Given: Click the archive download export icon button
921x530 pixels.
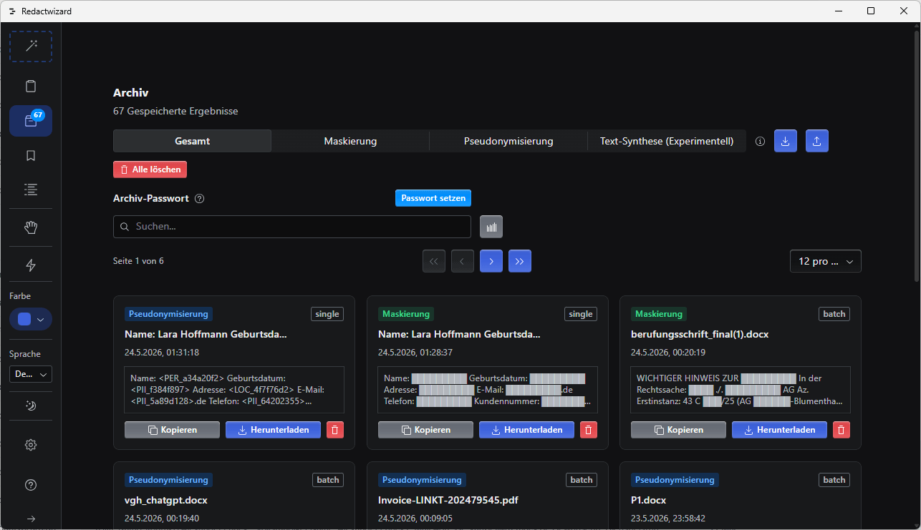Looking at the screenshot, I should coord(786,141).
